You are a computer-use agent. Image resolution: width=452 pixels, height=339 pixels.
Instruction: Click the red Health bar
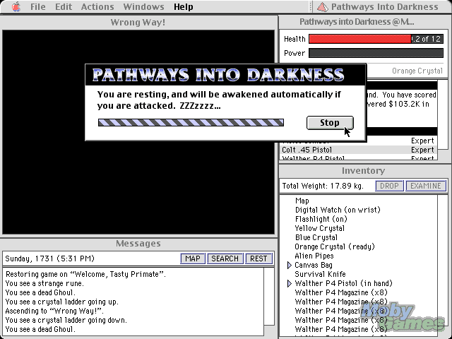[x=359, y=39]
